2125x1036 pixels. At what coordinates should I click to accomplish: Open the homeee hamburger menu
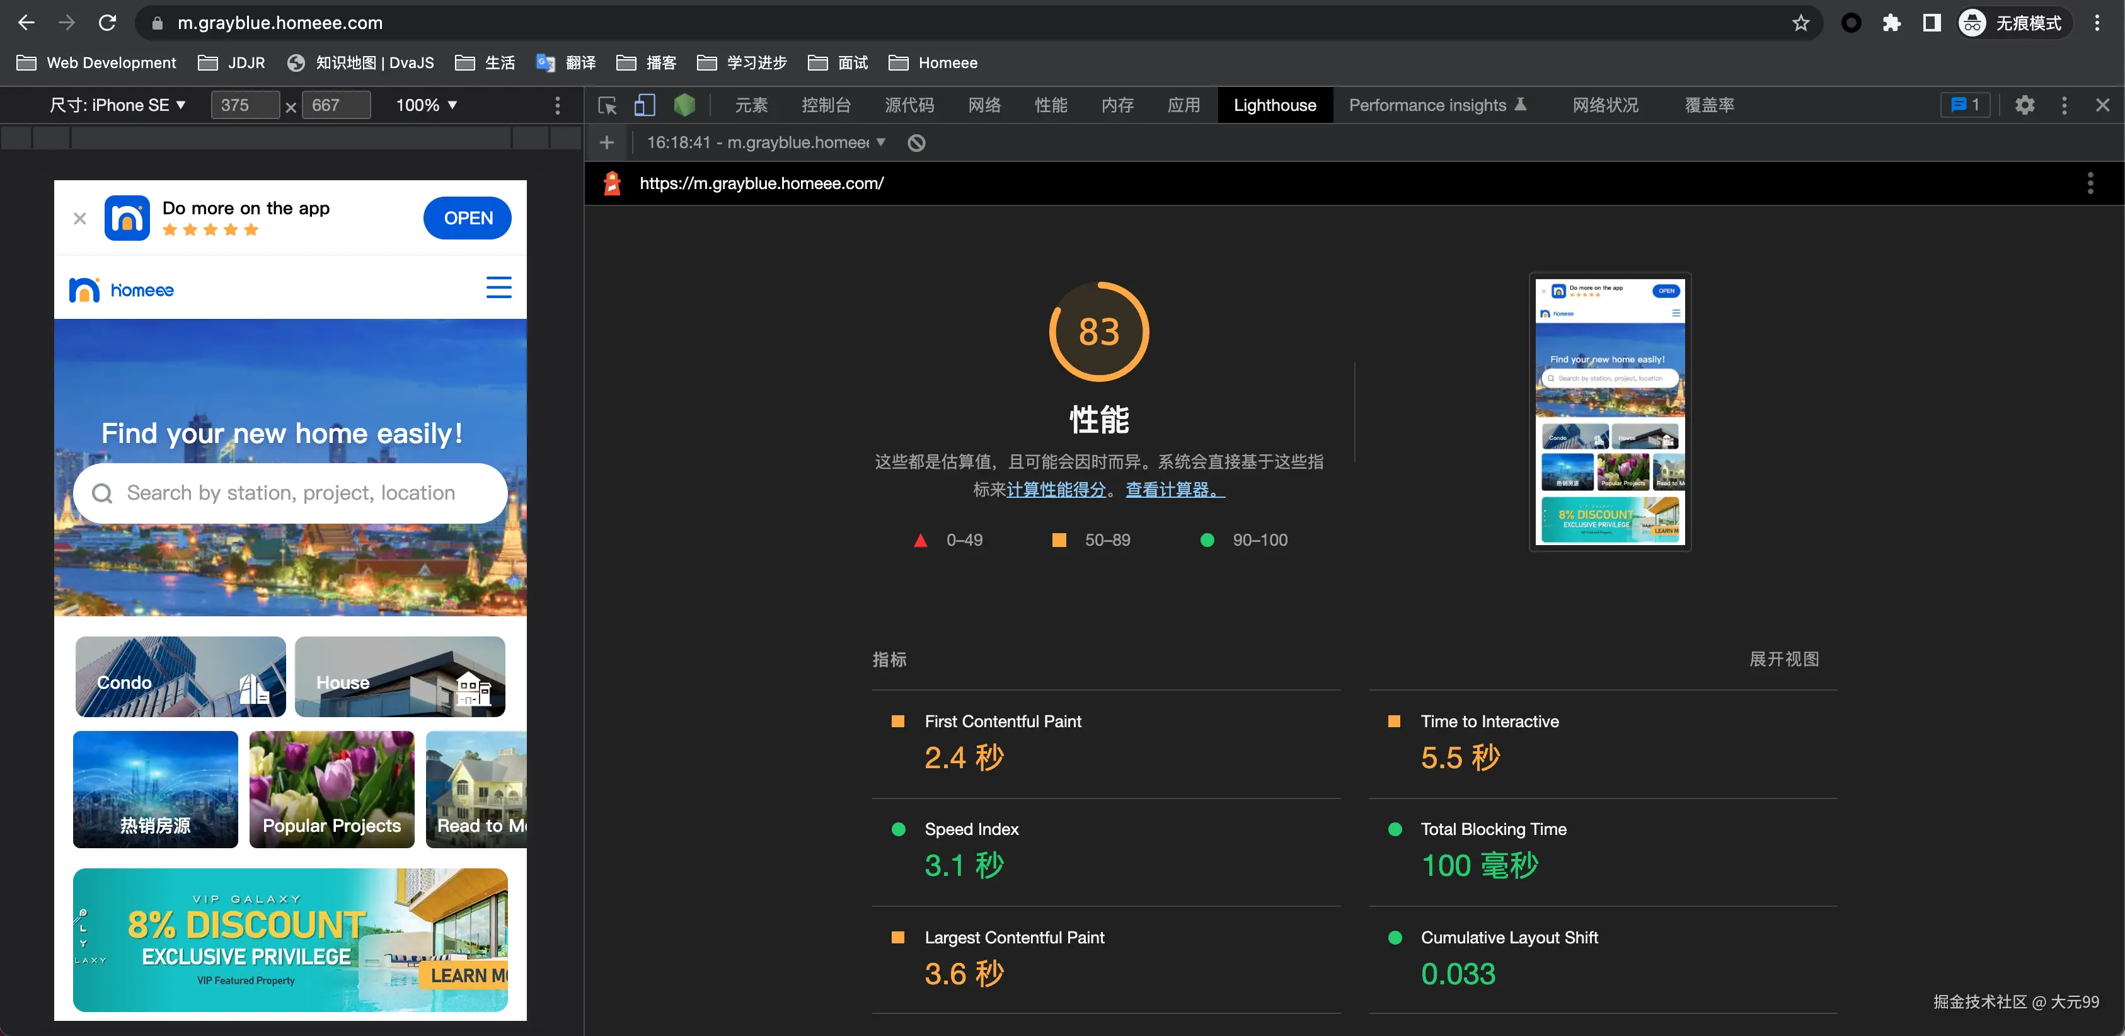click(498, 288)
